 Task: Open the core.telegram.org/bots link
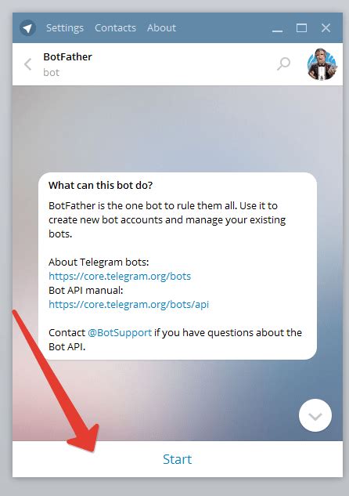click(120, 276)
